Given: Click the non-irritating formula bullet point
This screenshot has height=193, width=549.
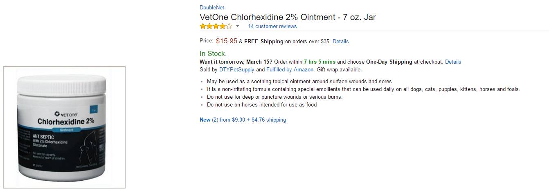Looking at the screenshot, I should (363, 89).
